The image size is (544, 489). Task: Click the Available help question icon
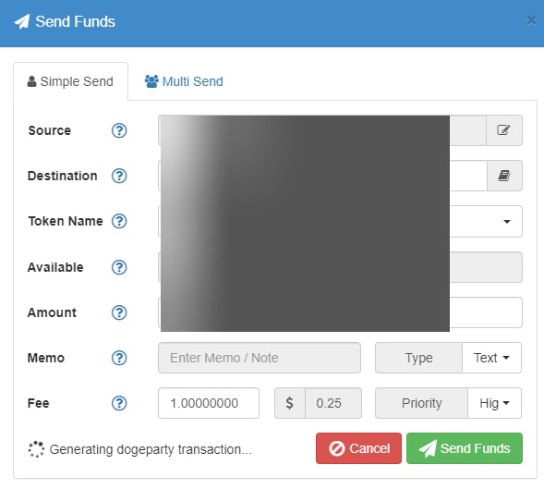[119, 267]
